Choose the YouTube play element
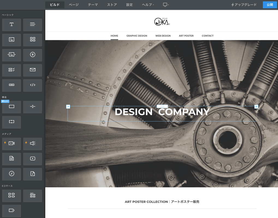The image size is (278, 218). pyautogui.click(x=33, y=159)
